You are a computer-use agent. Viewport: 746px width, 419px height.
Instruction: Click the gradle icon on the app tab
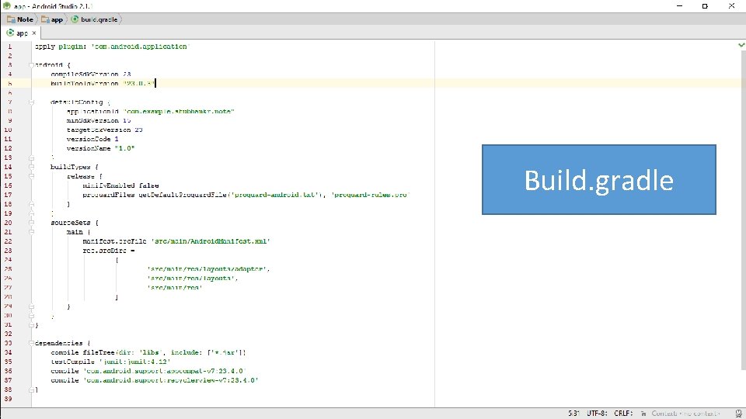(x=10, y=33)
